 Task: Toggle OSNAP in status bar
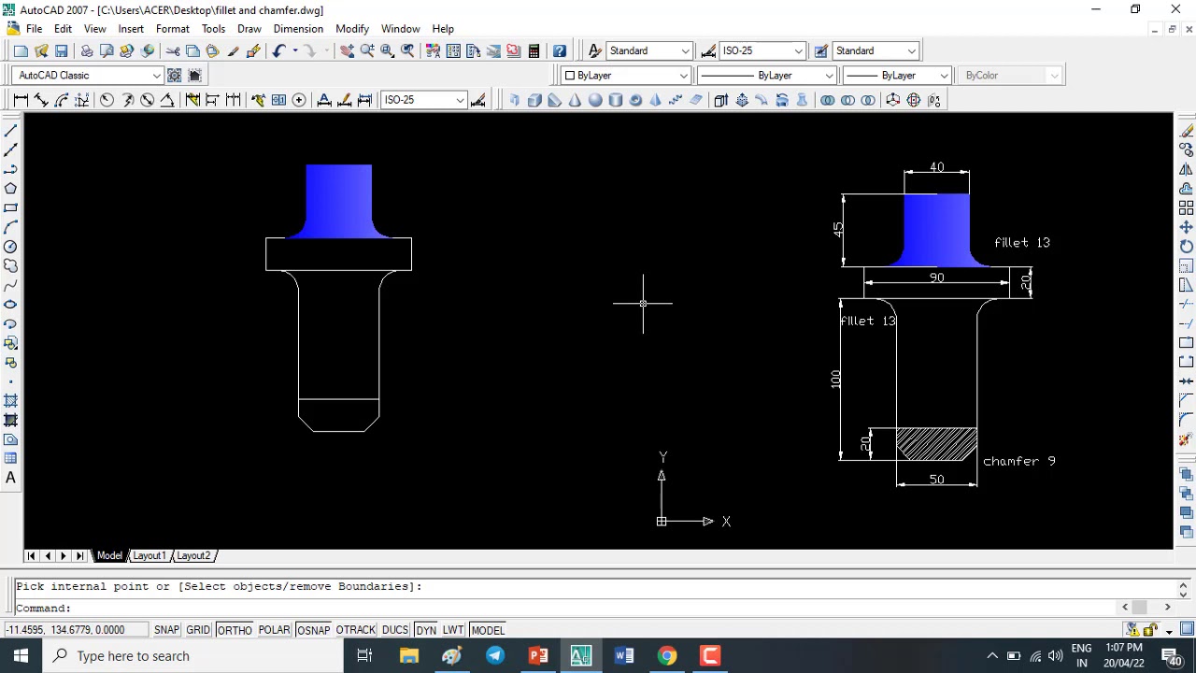pos(313,630)
